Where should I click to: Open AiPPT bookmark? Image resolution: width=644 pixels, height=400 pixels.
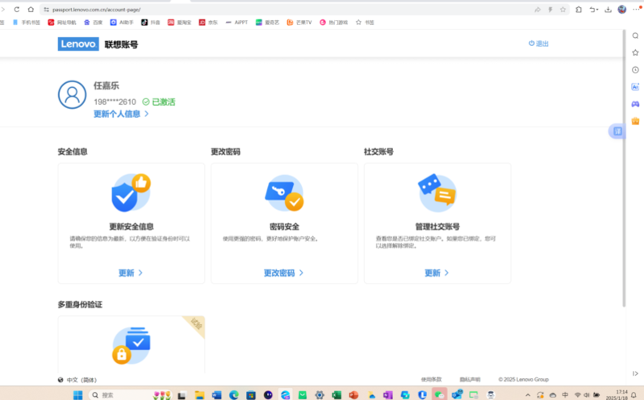(x=237, y=23)
